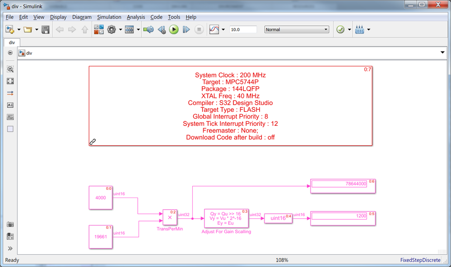This screenshot has height=267, width=451.
Task: Click the Model Advisor checkmark button
Action: pyautogui.click(x=340, y=29)
